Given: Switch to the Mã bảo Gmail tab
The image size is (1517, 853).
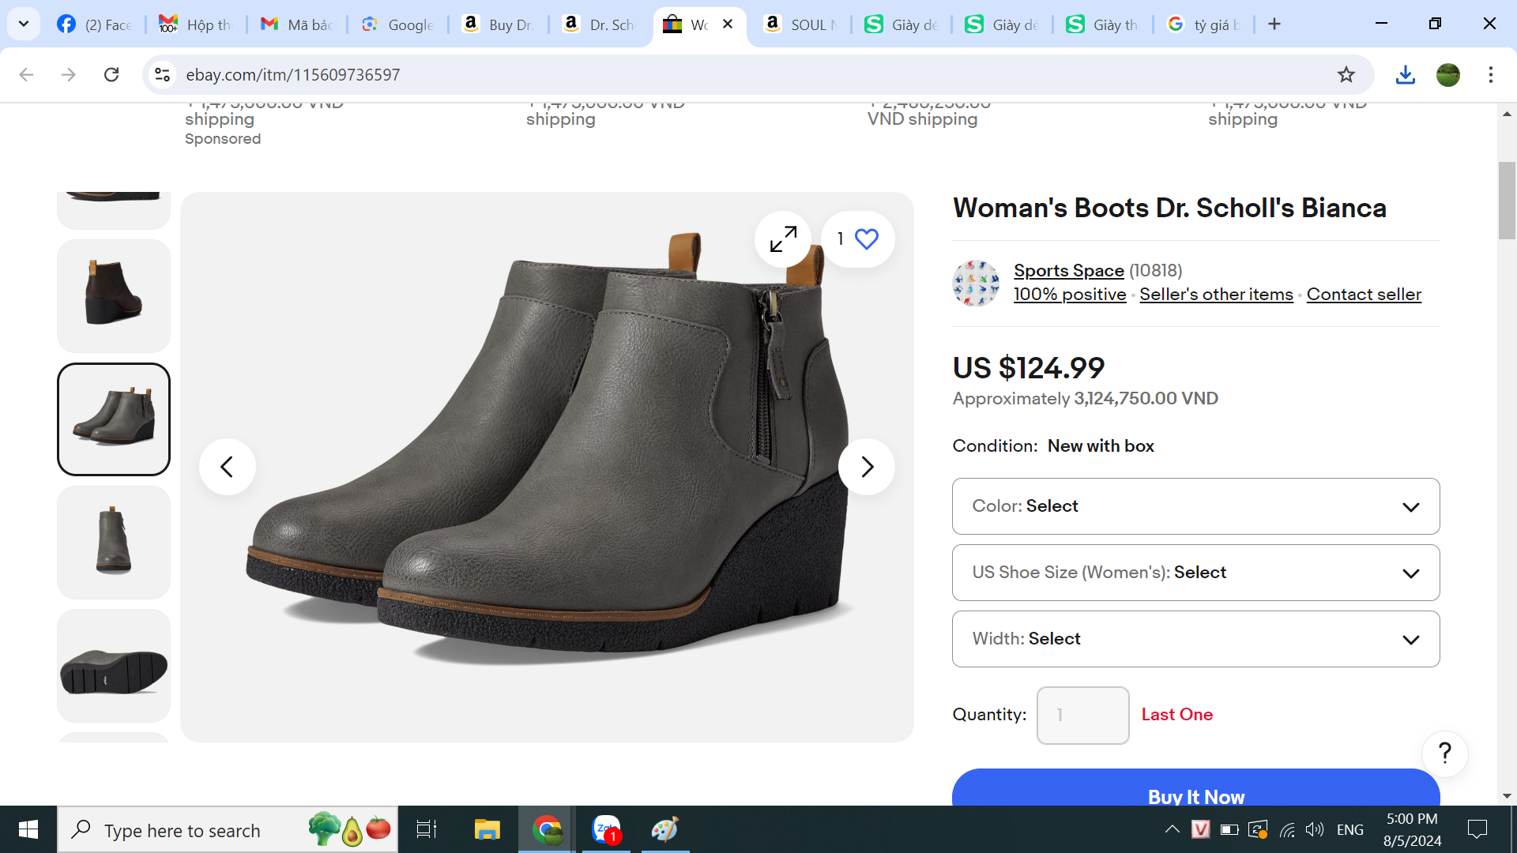Looking at the screenshot, I should pyautogui.click(x=297, y=24).
